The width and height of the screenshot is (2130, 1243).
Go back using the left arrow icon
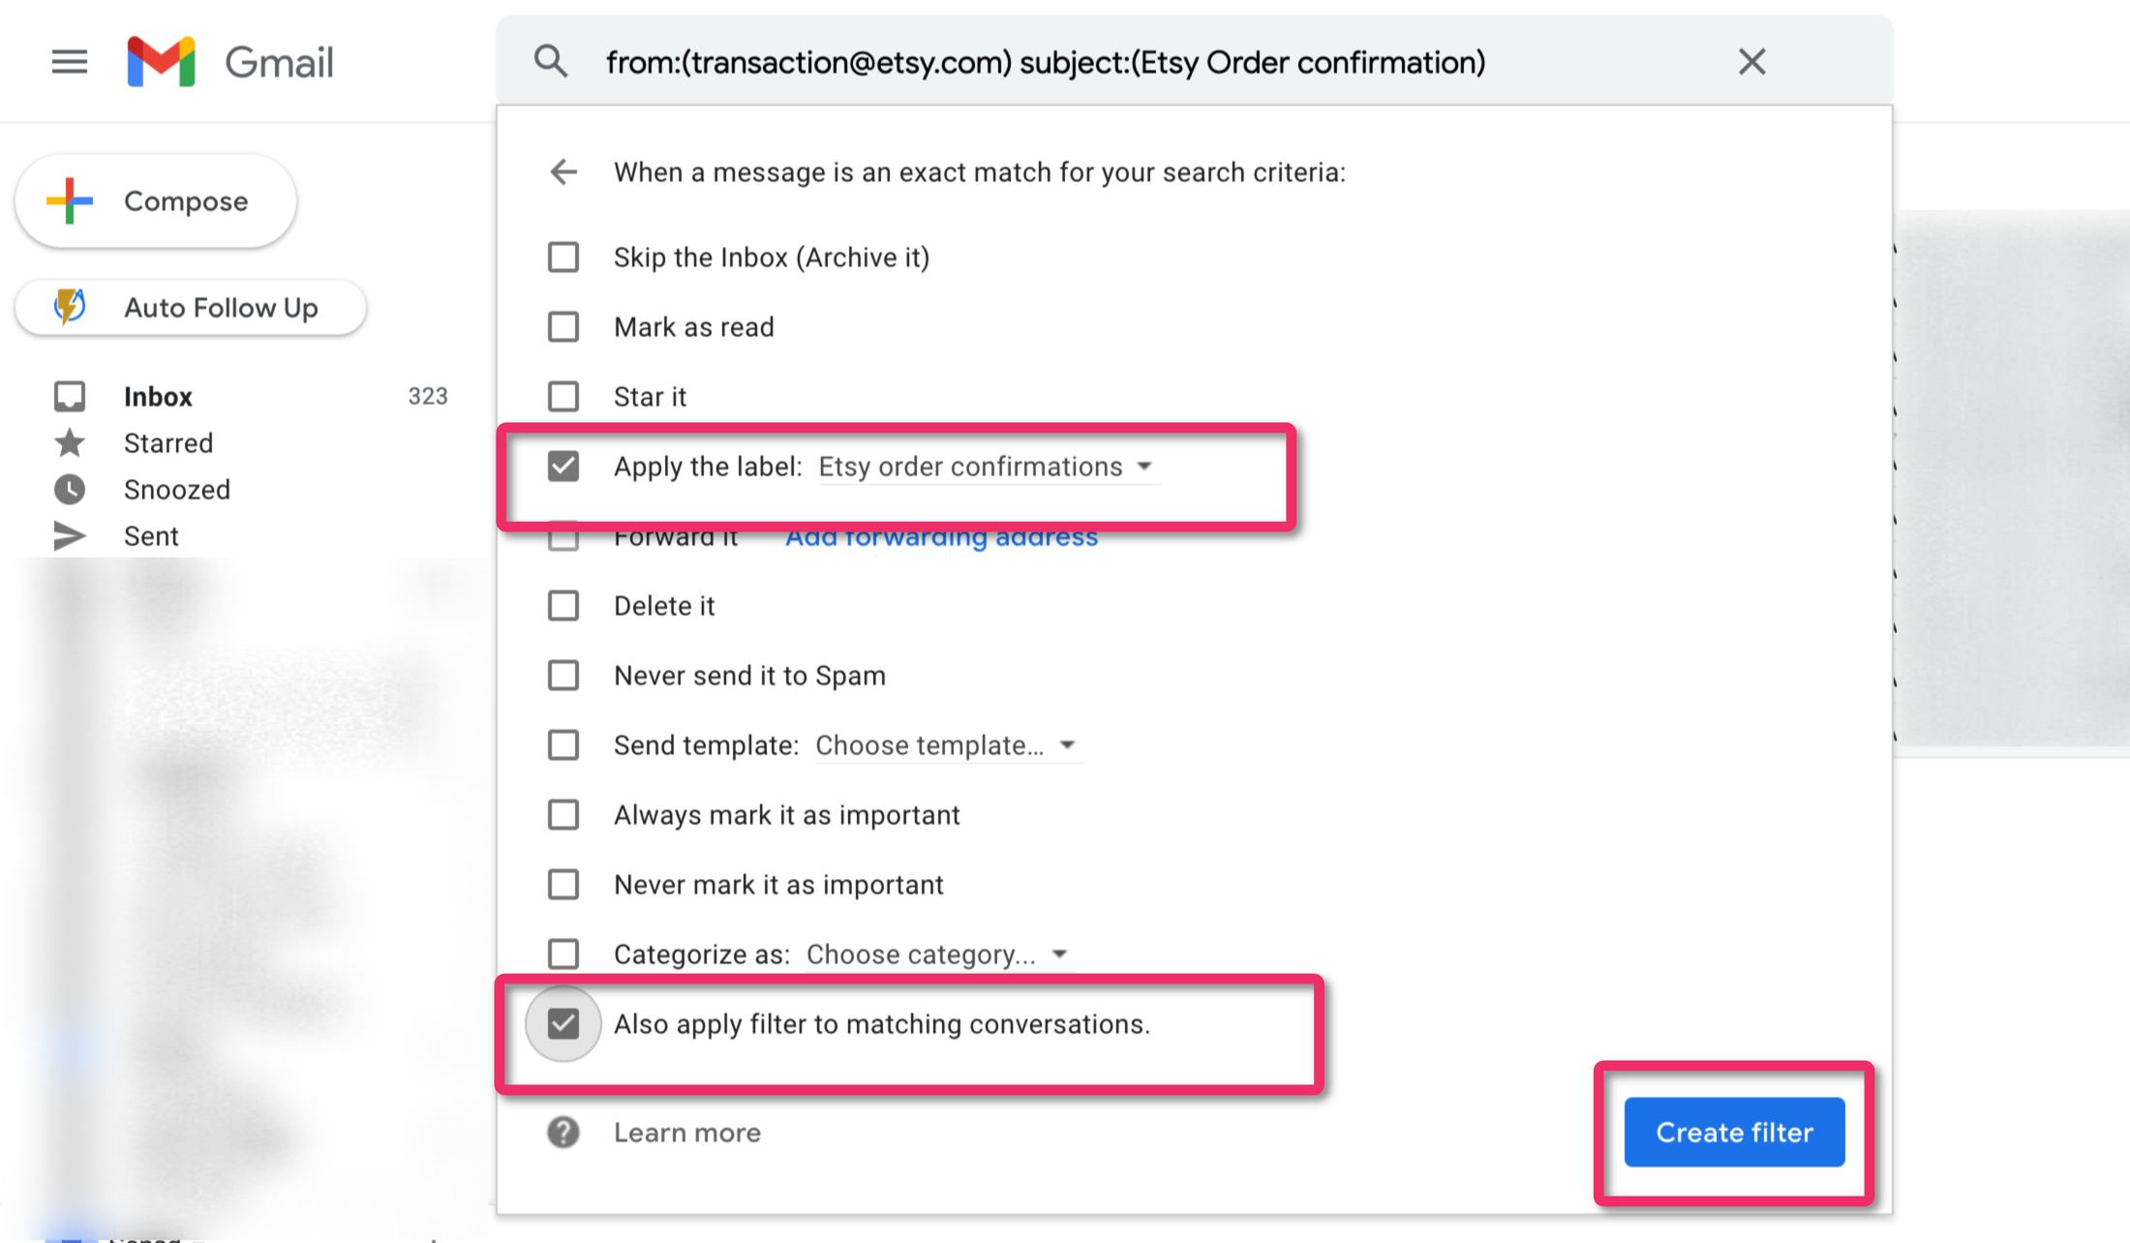click(563, 172)
